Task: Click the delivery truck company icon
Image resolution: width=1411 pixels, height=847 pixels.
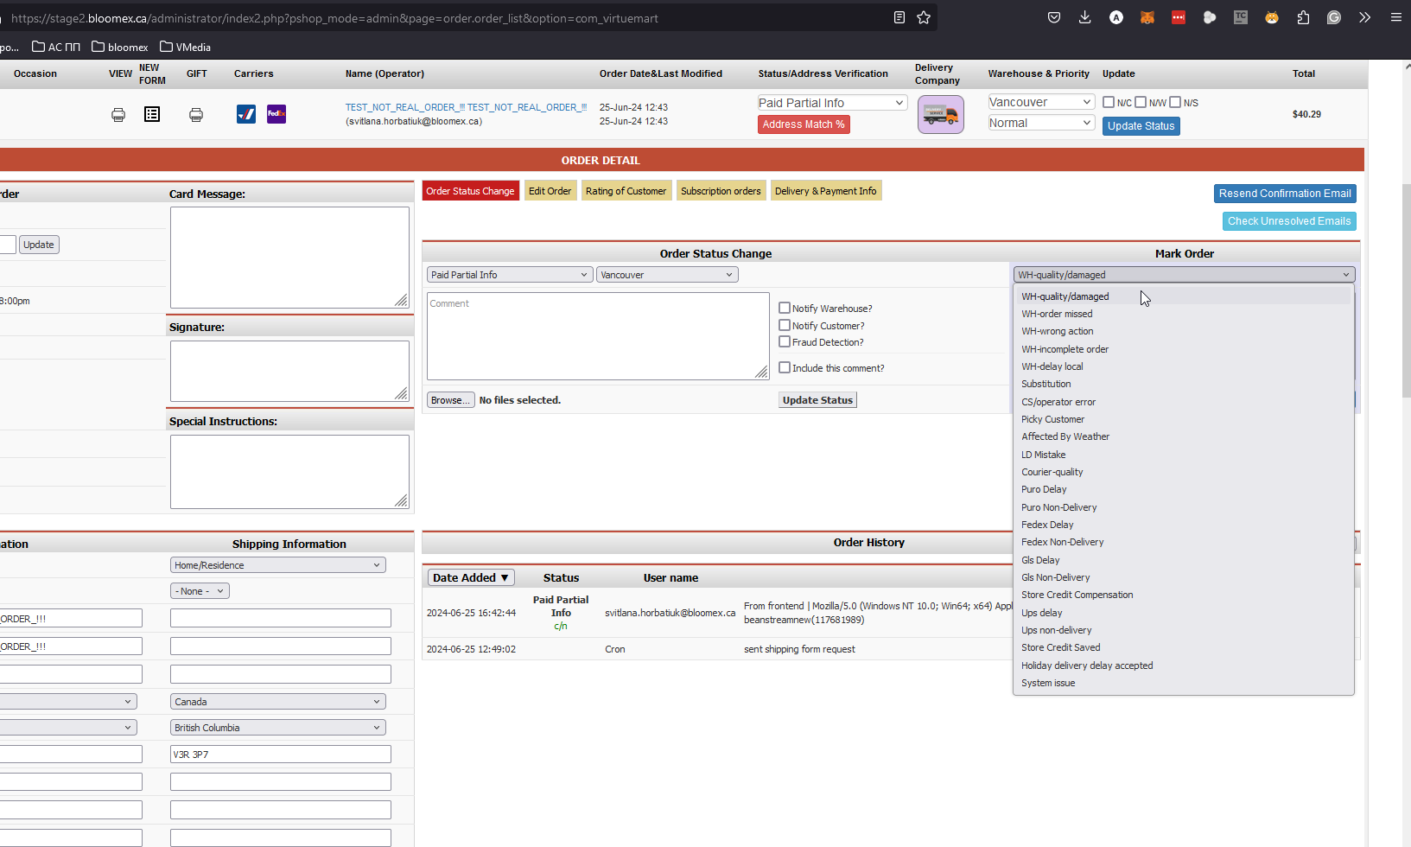Action: coord(940,114)
